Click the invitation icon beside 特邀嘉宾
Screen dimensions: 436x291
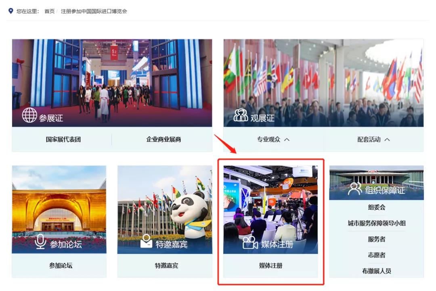point(146,241)
